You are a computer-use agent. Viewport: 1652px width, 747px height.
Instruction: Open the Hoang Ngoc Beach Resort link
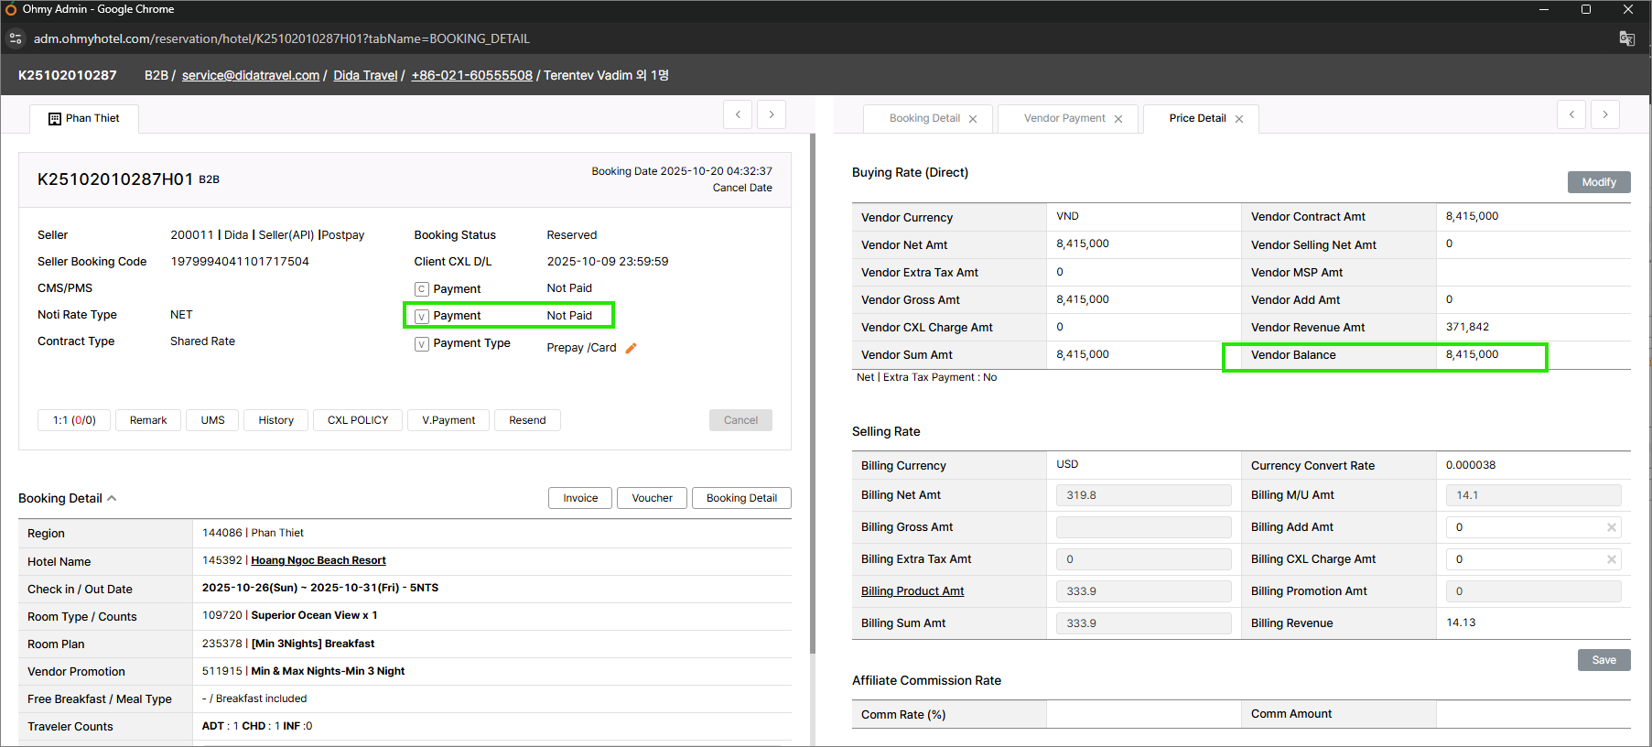pos(319,560)
